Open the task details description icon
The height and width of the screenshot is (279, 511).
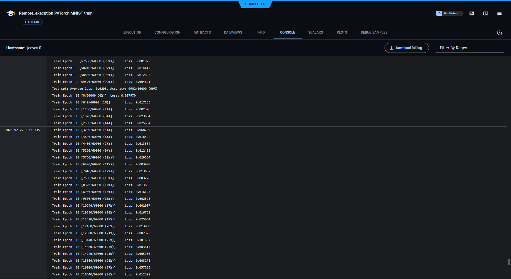coord(472,13)
